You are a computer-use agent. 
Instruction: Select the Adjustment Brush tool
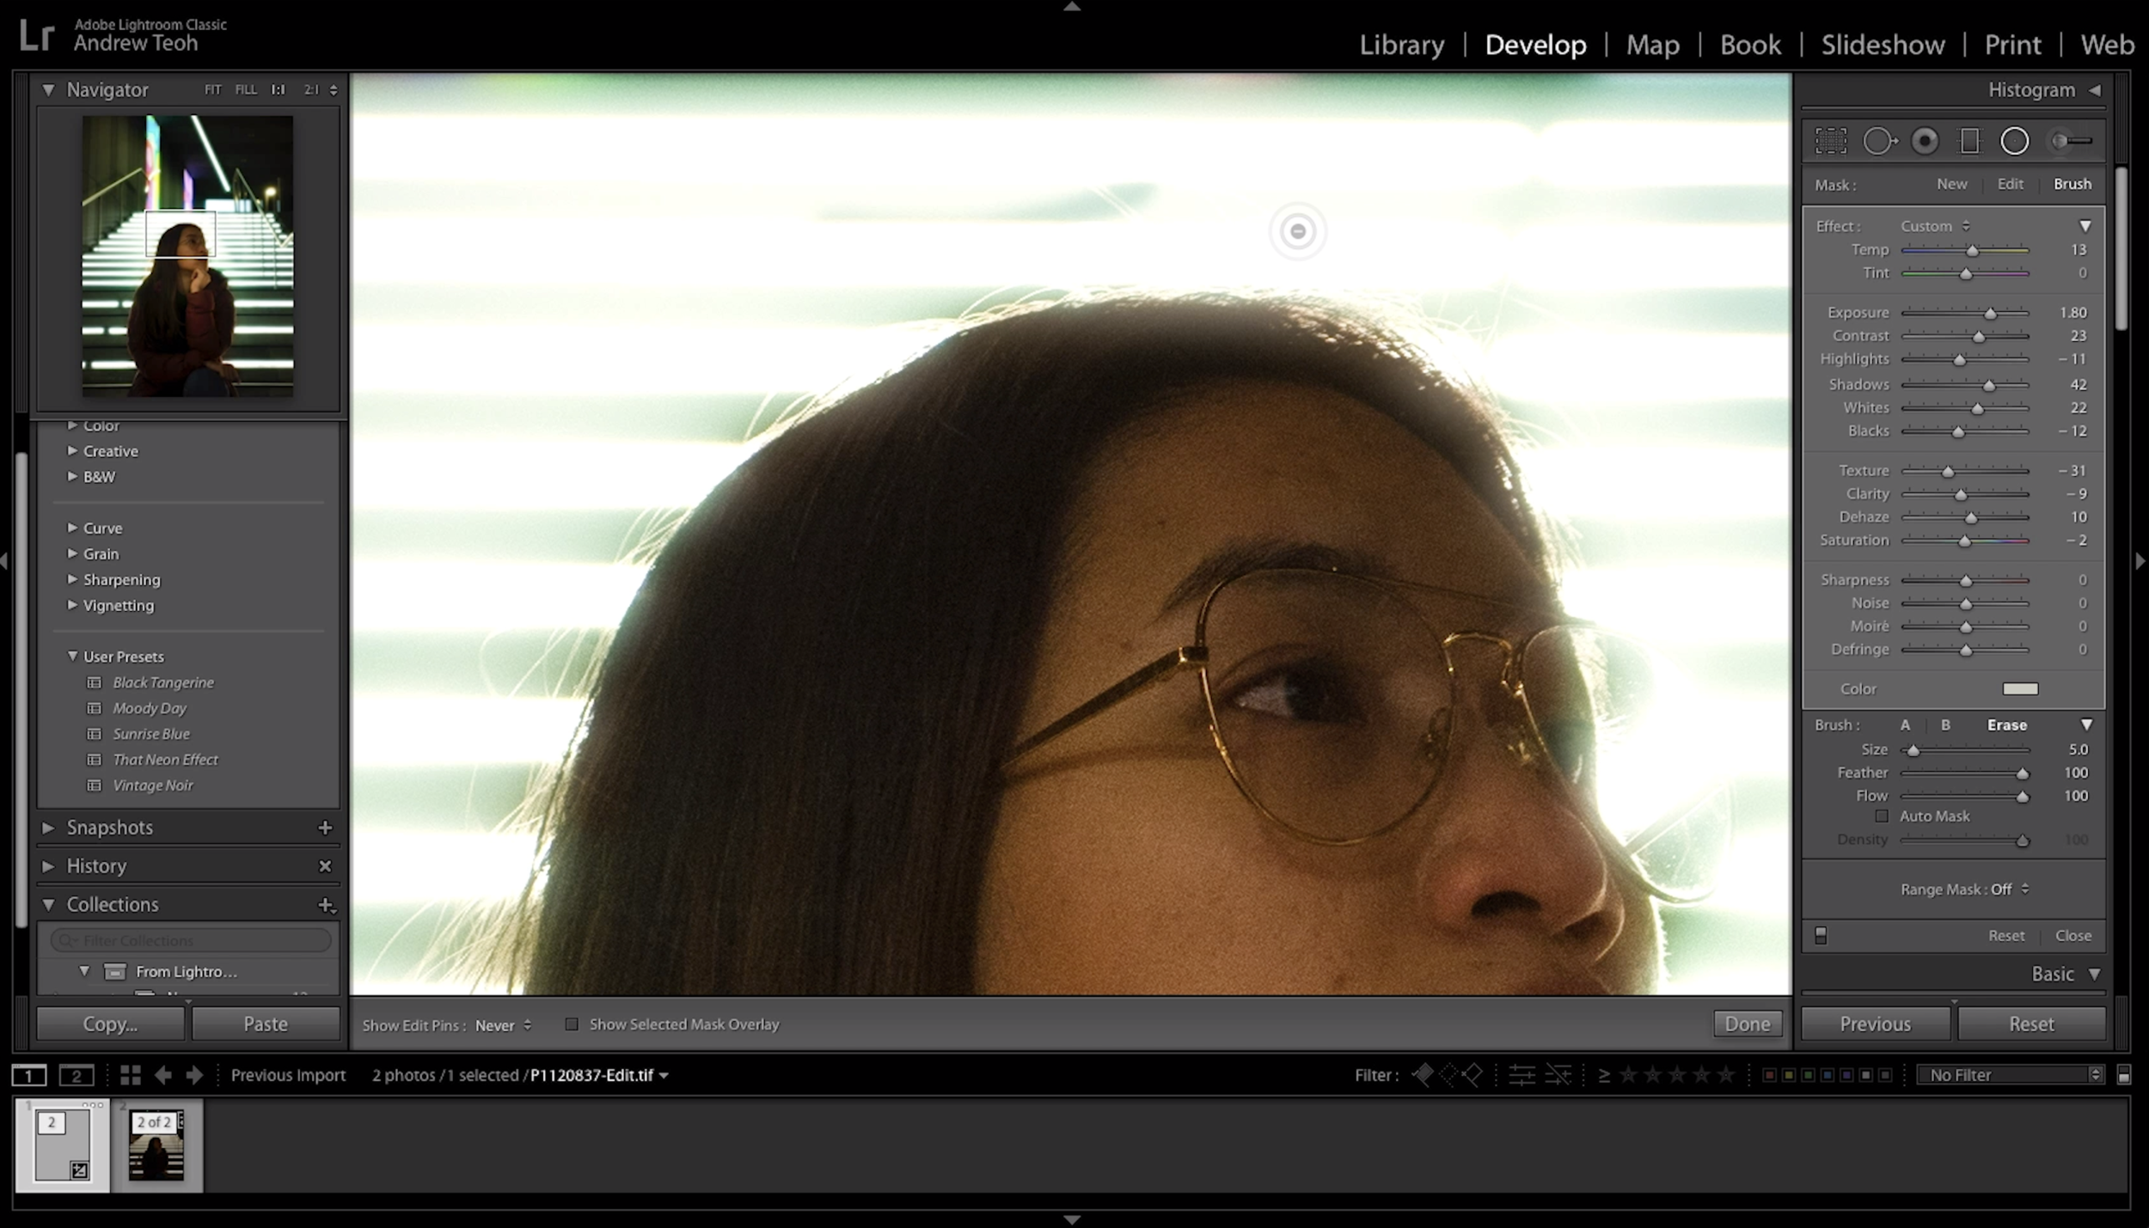click(2072, 140)
